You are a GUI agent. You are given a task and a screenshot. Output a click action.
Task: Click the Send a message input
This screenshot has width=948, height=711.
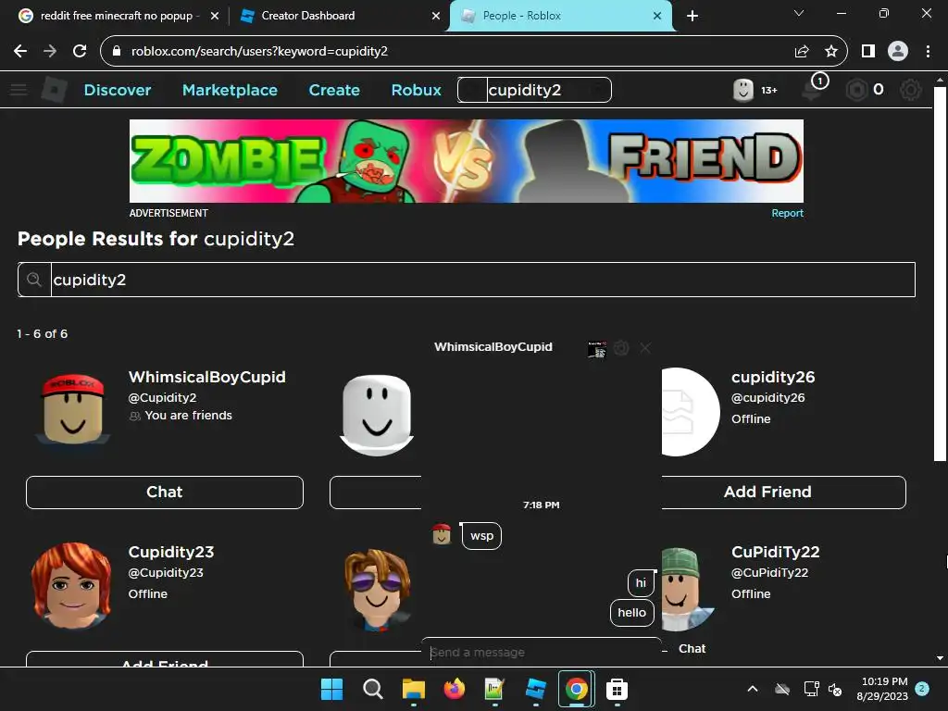[541, 653]
